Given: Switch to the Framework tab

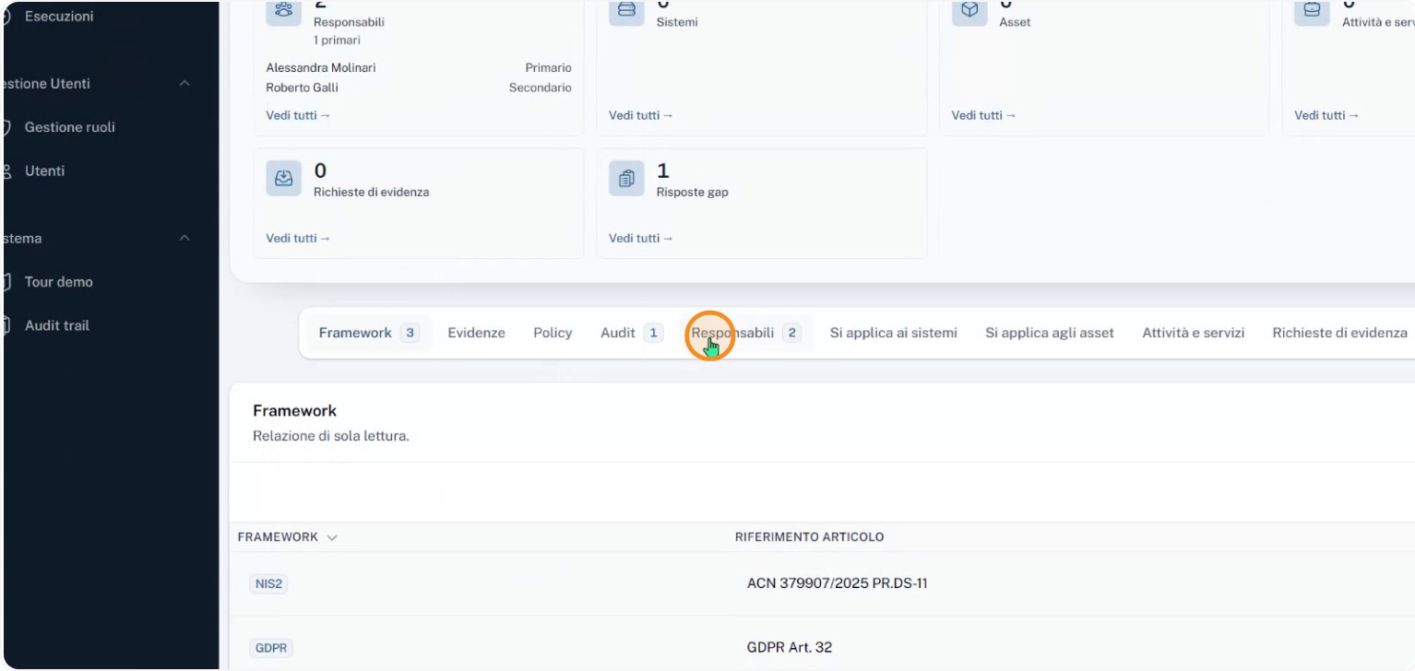Looking at the screenshot, I should (368, 333).
